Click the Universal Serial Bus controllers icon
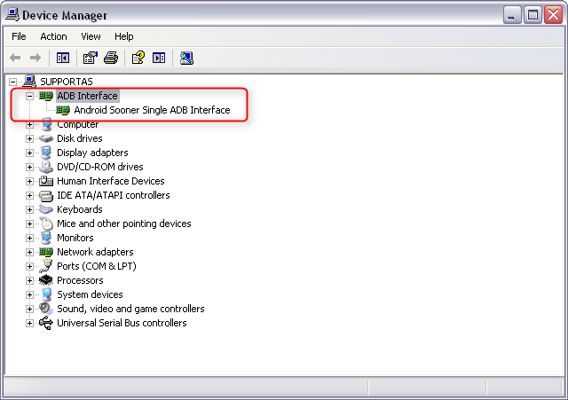This screenshot has height=400, width=568. click(46, 323)
